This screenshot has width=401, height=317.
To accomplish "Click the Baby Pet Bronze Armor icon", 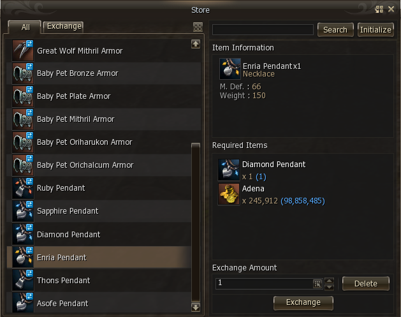I will (23, 73).
